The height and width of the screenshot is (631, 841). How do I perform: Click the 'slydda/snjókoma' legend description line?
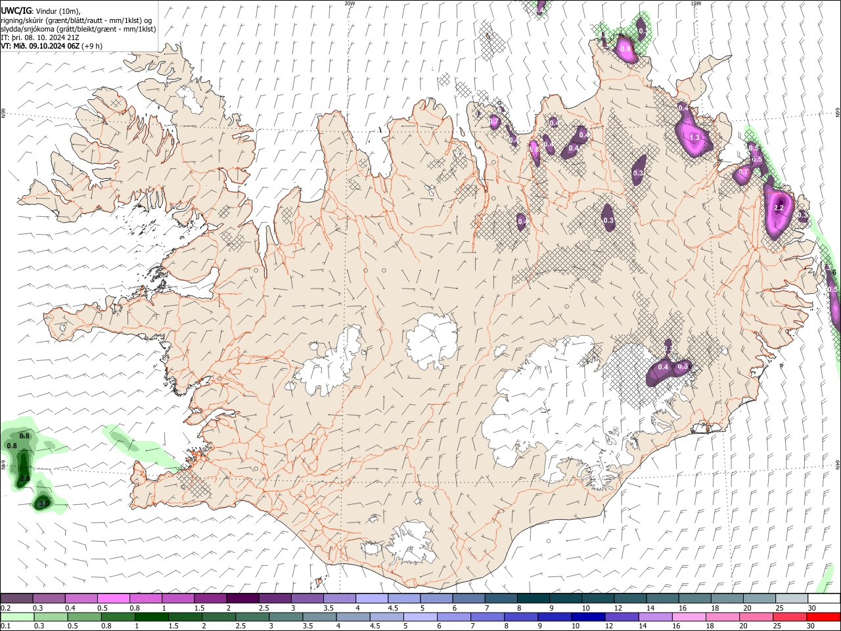coord(78,29)
